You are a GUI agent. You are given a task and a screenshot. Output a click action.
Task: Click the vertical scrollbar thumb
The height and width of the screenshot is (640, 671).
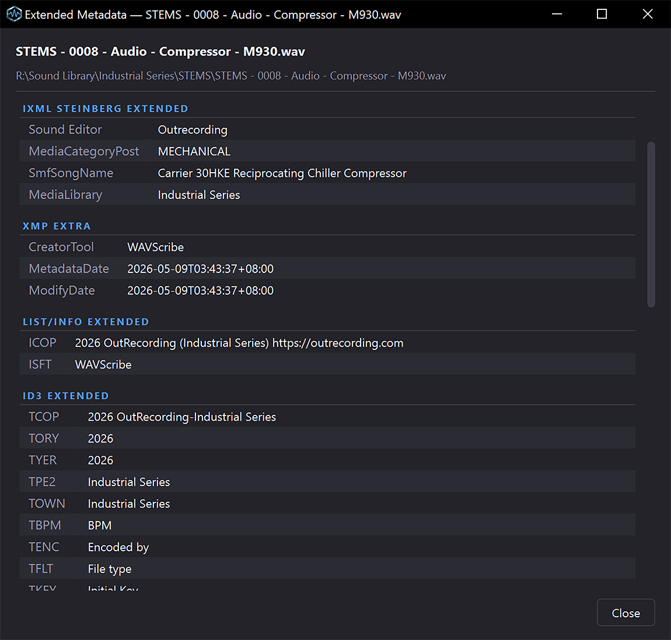651,225
